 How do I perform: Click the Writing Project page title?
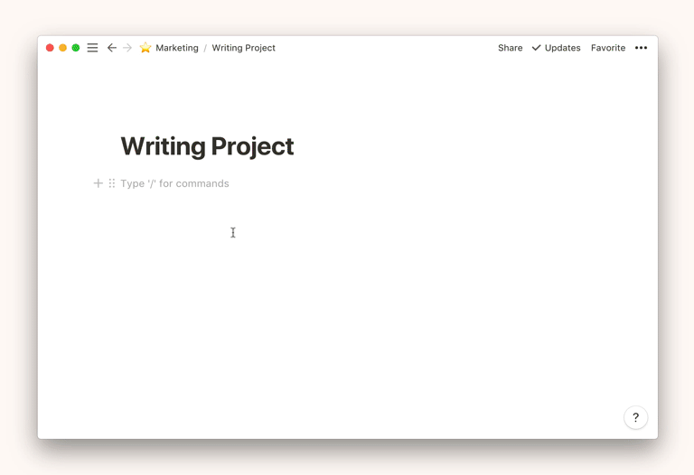pyautogui.click(x=207, y=146)
